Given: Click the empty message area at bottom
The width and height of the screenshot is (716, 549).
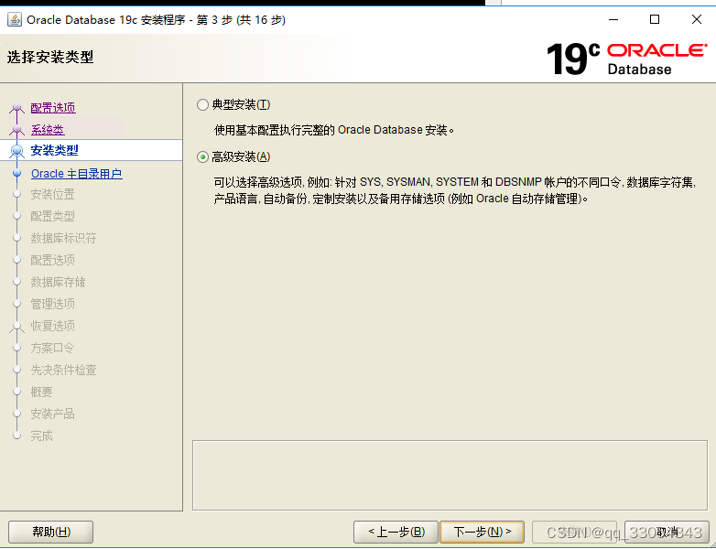Looking at the screenshot, I should coord(450,475).
